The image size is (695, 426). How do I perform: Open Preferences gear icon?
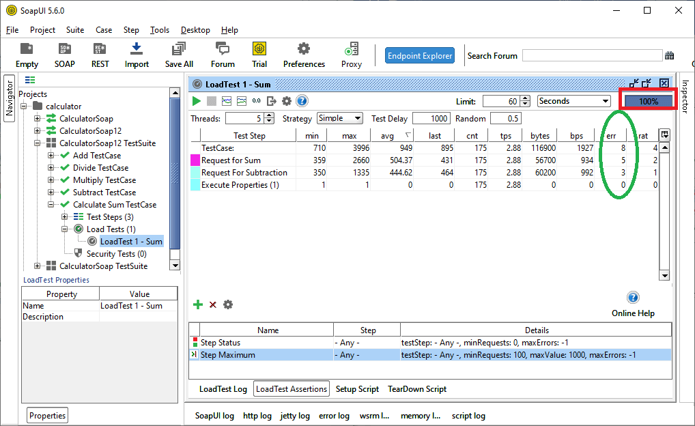pos(304,48)
